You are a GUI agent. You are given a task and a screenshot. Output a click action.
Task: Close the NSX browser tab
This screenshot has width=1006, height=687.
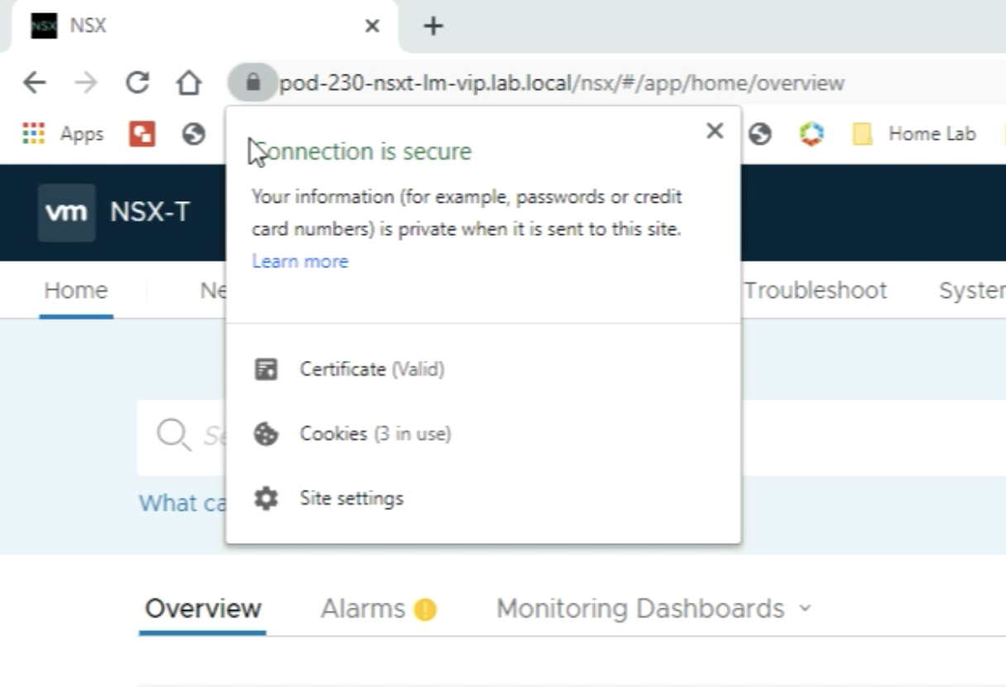372,26
